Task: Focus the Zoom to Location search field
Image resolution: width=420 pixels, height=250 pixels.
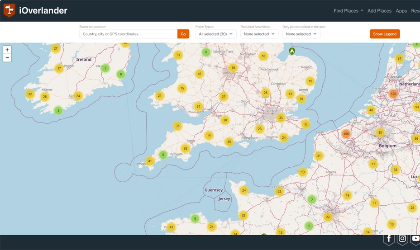Action: coord(128,34)
